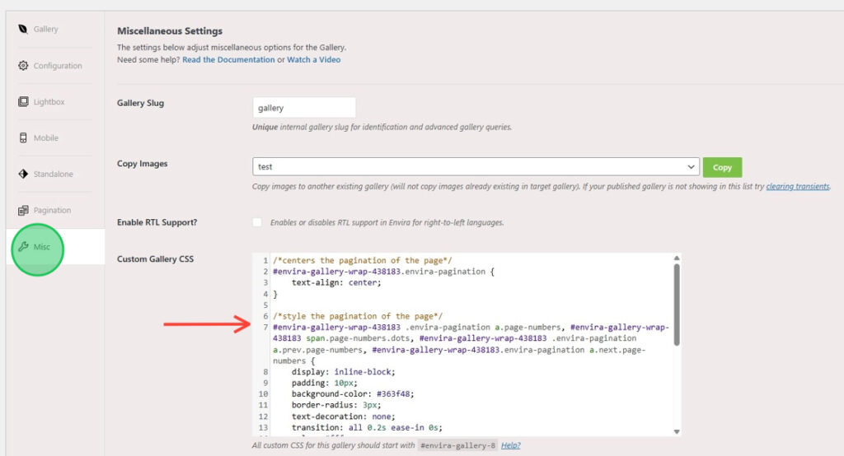Click the CSS editor scroll up arrow

[x=677, y=258]
